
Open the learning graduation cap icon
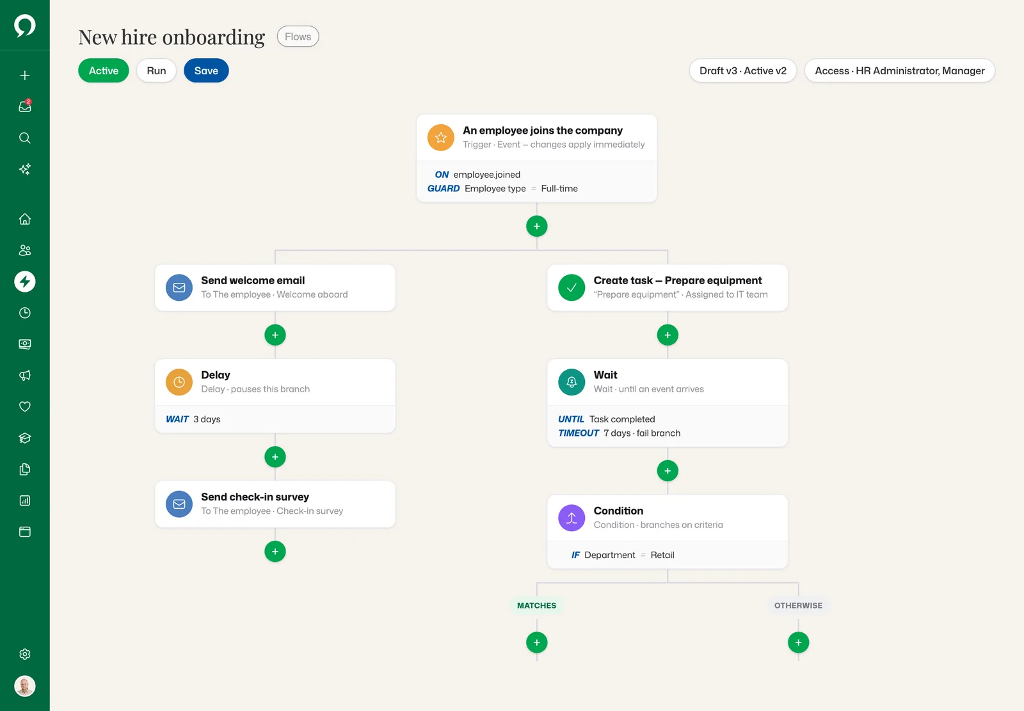(x=25, y=438)
